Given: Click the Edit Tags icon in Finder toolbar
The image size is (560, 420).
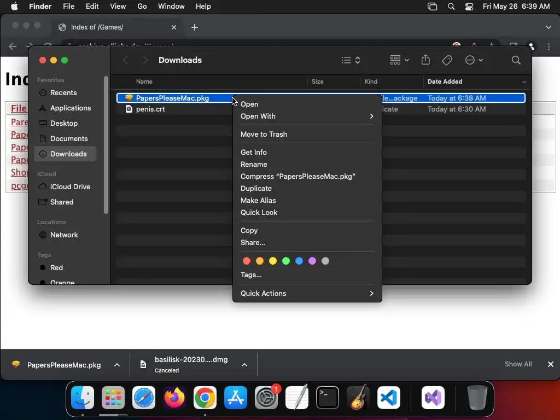Looking at the screenshot, I should pos(447,60).
